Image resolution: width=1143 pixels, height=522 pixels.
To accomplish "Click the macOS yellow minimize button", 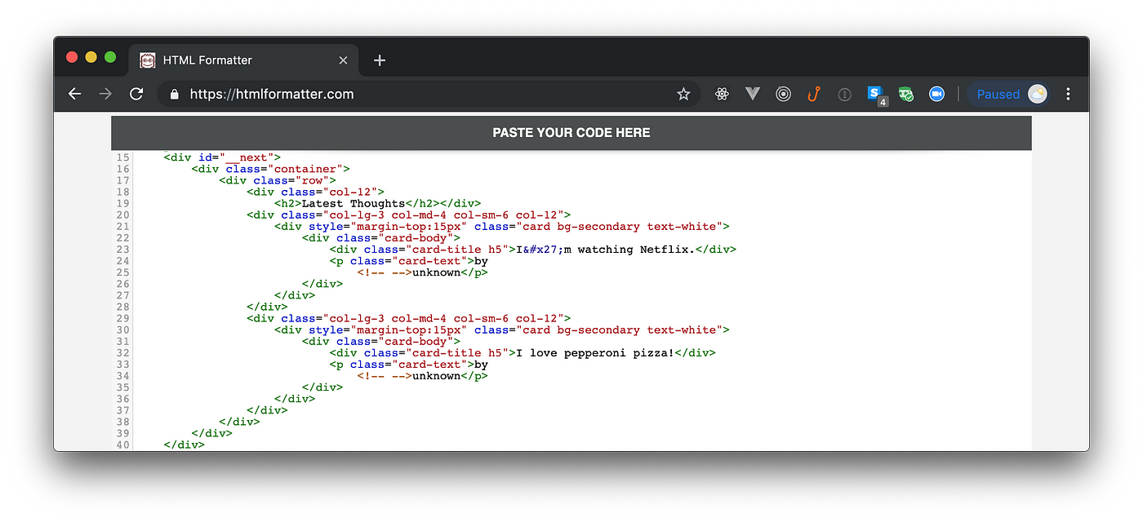I will click(91, 57).
